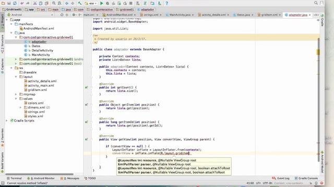Viewport: 334px width, 187px height.
Task: Open the TODO tool window
Action: click(x=90, y=178)
